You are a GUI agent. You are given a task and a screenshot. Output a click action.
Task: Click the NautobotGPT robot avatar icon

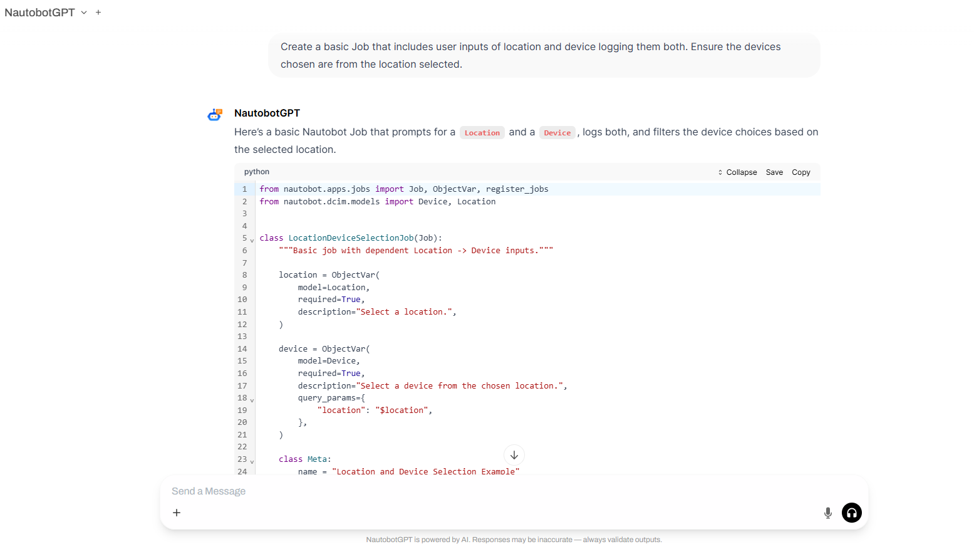[215, 115]
